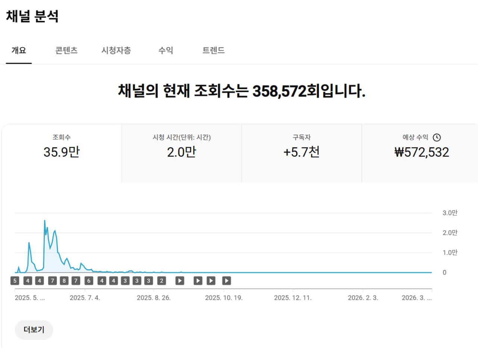Switch to the 트렌드 tab
Image resolution: width=478 pixels, height=348 pixels.
214,51
